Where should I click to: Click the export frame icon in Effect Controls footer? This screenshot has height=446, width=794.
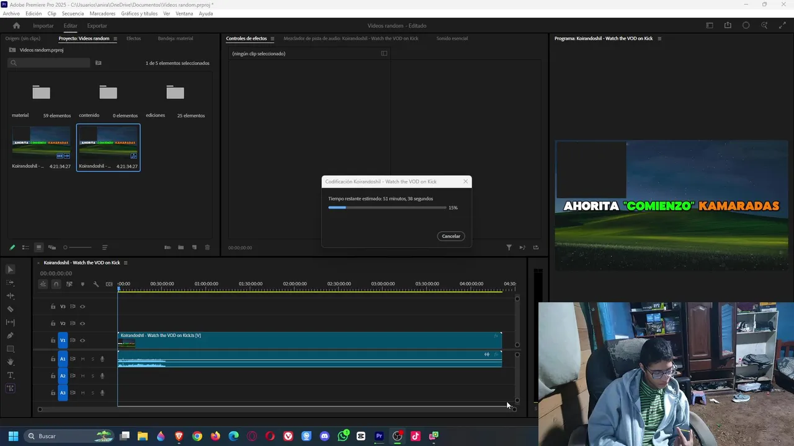(535, 247)
